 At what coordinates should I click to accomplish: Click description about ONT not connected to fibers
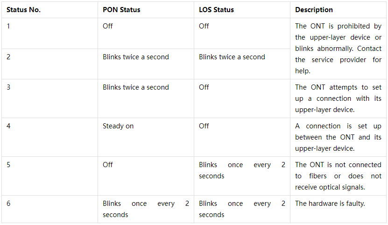tap(338, 176)
